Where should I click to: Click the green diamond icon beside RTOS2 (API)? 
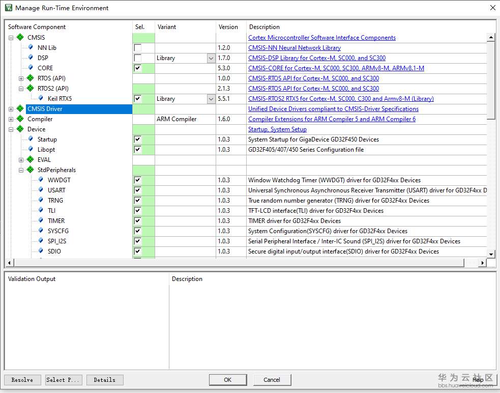pos(31,88)
